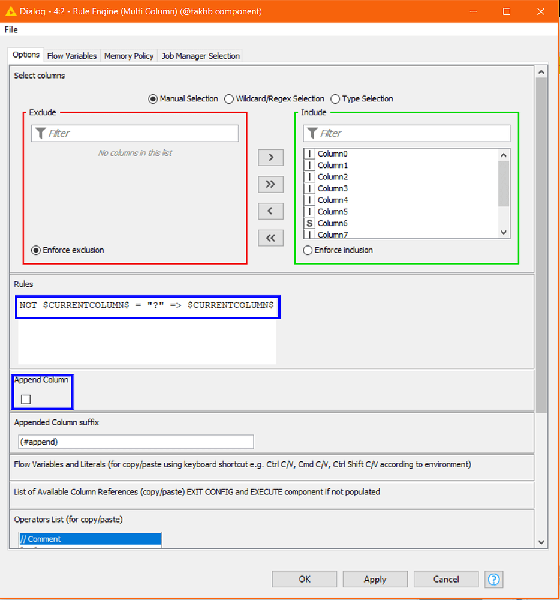Click the integer type icon beside Column3
The image size is (560, 600).
(309, 188)
